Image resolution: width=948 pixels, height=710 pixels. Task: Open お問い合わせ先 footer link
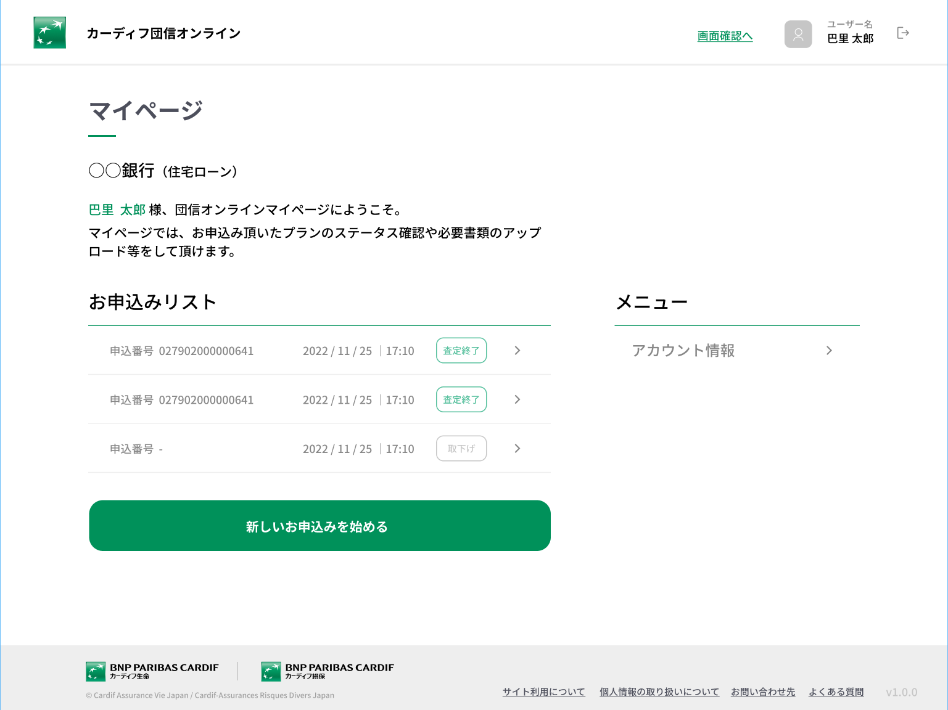point(763,692)
